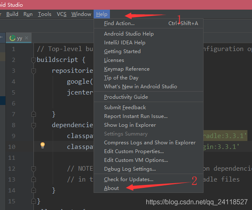The image size is (252, 210).
Task: Choose Show Log in Explorer
Action: pyautogui.click(x=148, y=125)
